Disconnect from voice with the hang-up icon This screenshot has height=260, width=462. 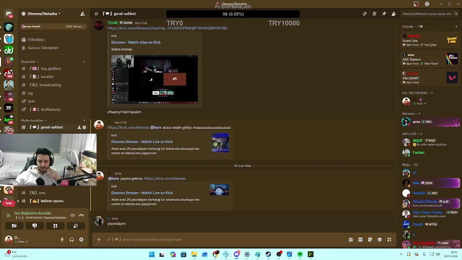click(81, 215)
